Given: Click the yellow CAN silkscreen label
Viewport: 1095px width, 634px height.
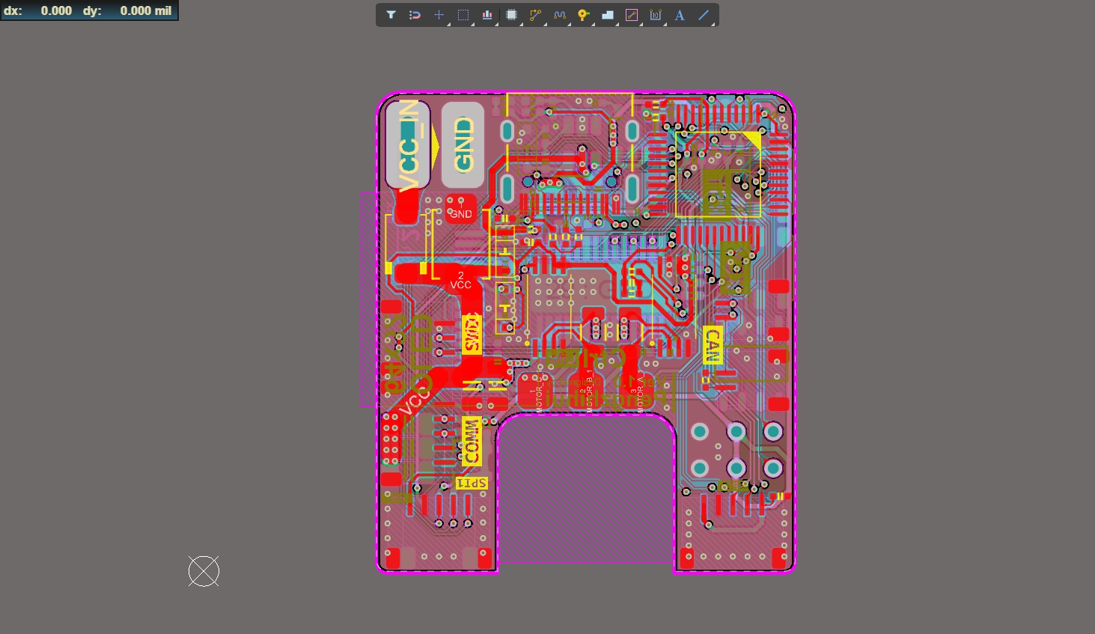Looking at the screenshot, I should tap(713, 345).
